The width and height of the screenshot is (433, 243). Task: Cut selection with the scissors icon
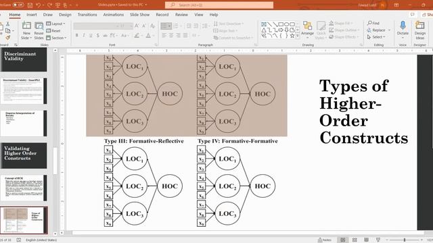pyautogui.click(x=7, y=24)
